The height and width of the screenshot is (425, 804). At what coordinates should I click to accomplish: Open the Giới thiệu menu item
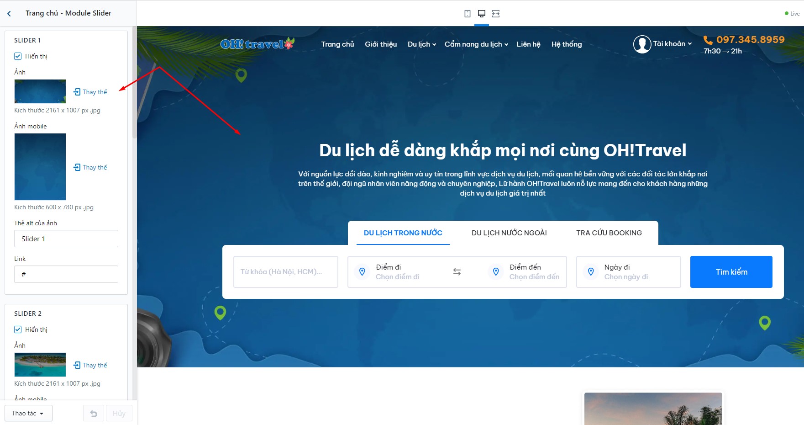click(x=381, y=44)
